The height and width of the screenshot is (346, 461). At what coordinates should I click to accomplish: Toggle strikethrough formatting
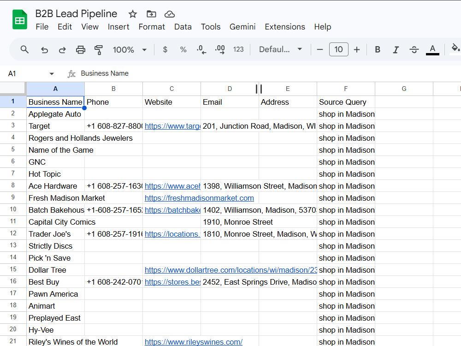click(x=414, y=50)
